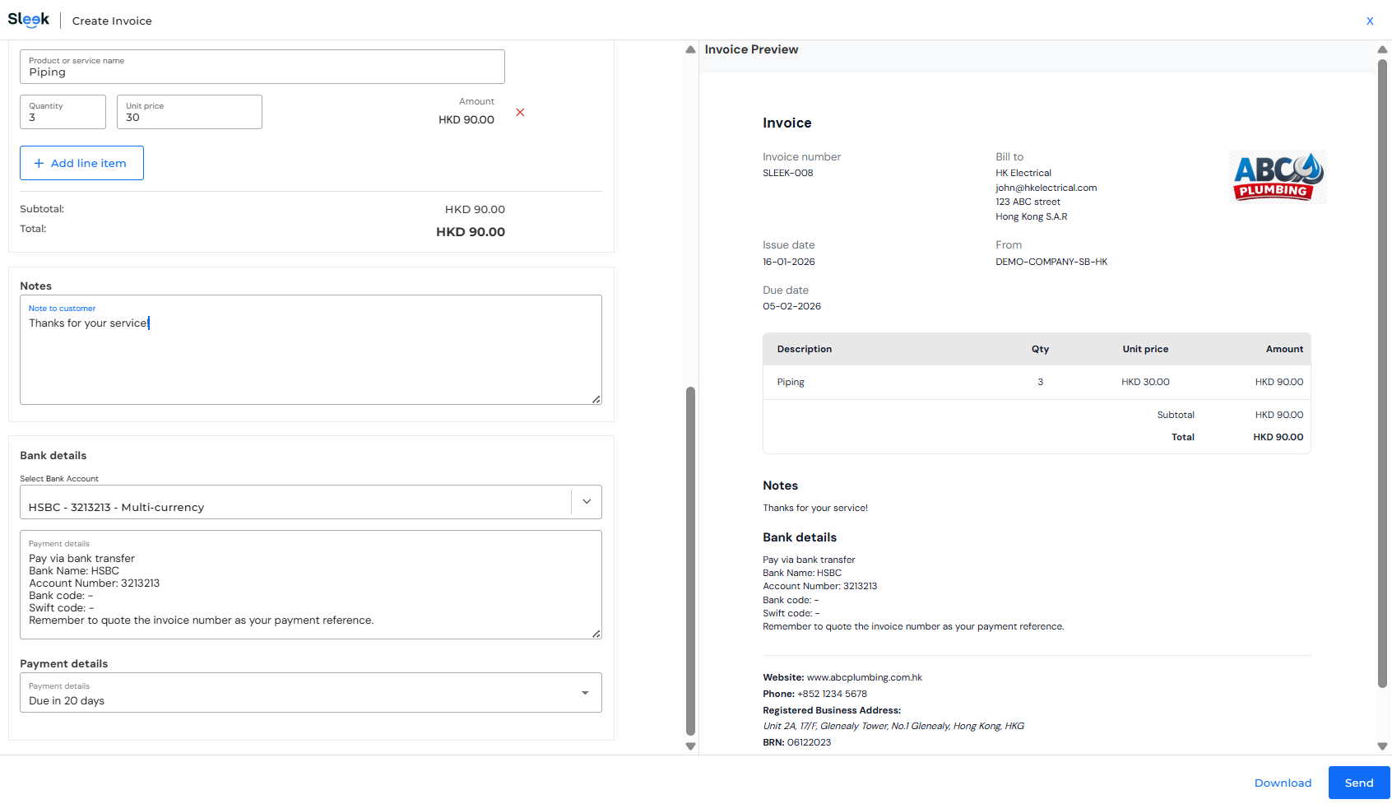Click the plus icon on Add line item

coord(39,163)
